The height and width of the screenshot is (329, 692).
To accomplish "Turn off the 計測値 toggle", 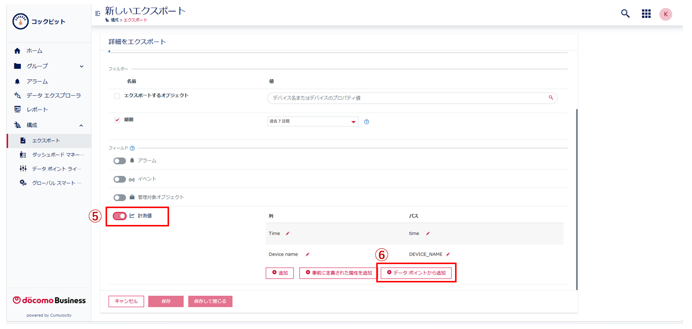I will [x=119, y=216].
